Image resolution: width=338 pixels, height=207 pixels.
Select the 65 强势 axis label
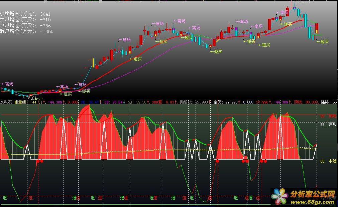click(328, 125)
